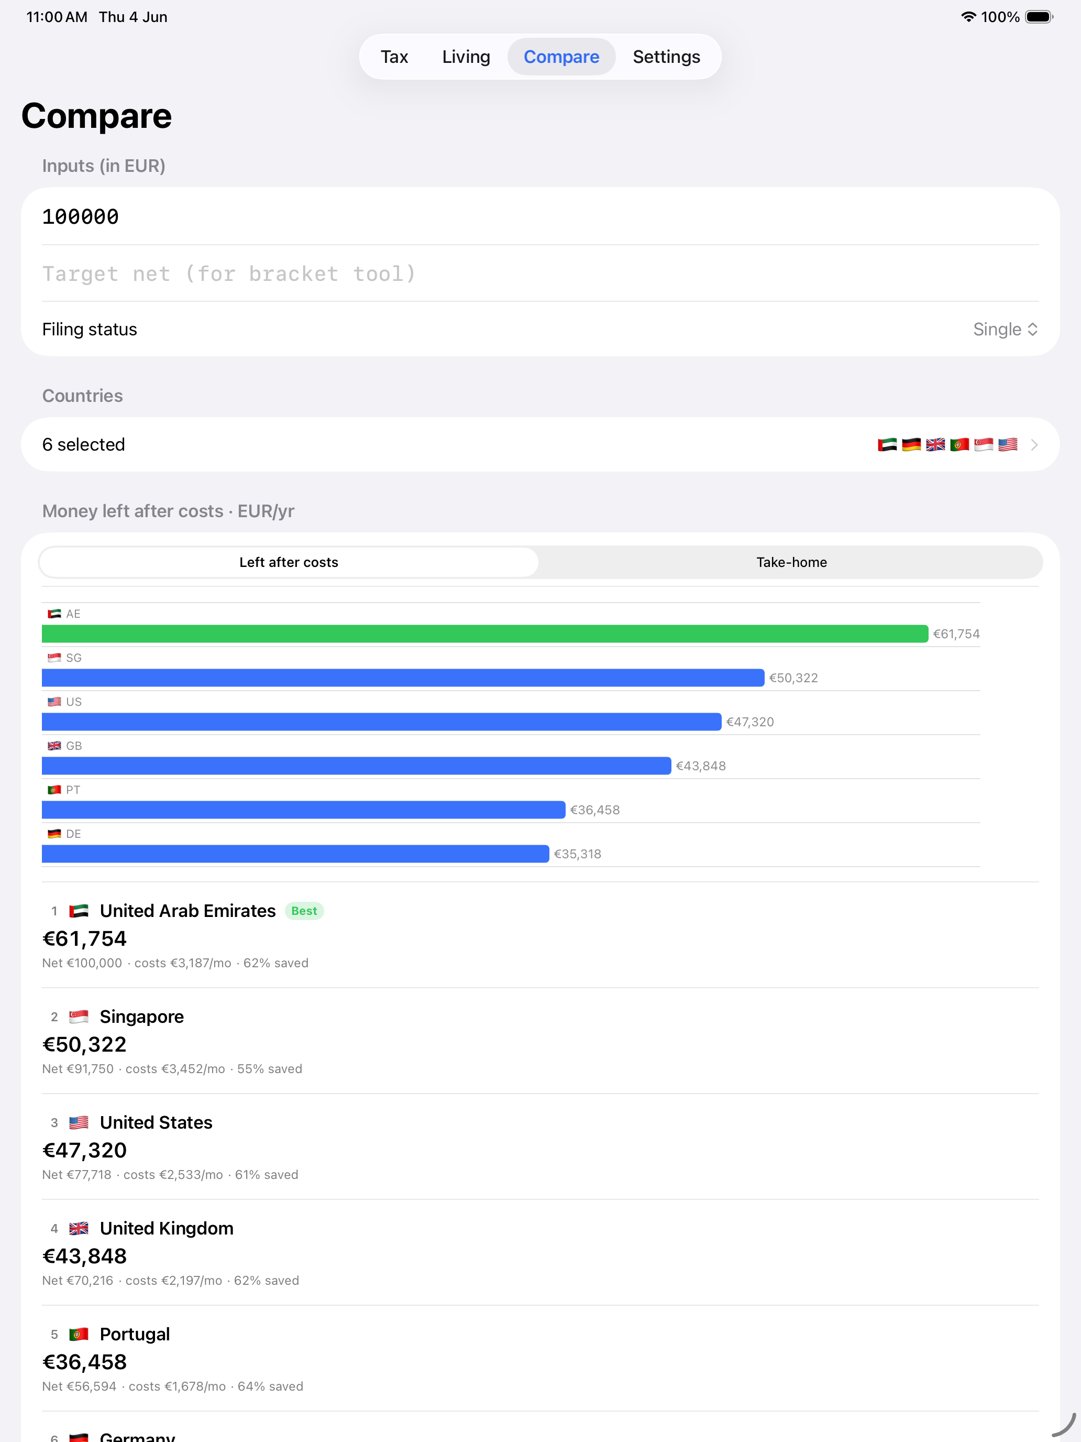1081x1442 pixels.
Task: Click Net €70,216 details for United Kingdom
Action: 171,1280
